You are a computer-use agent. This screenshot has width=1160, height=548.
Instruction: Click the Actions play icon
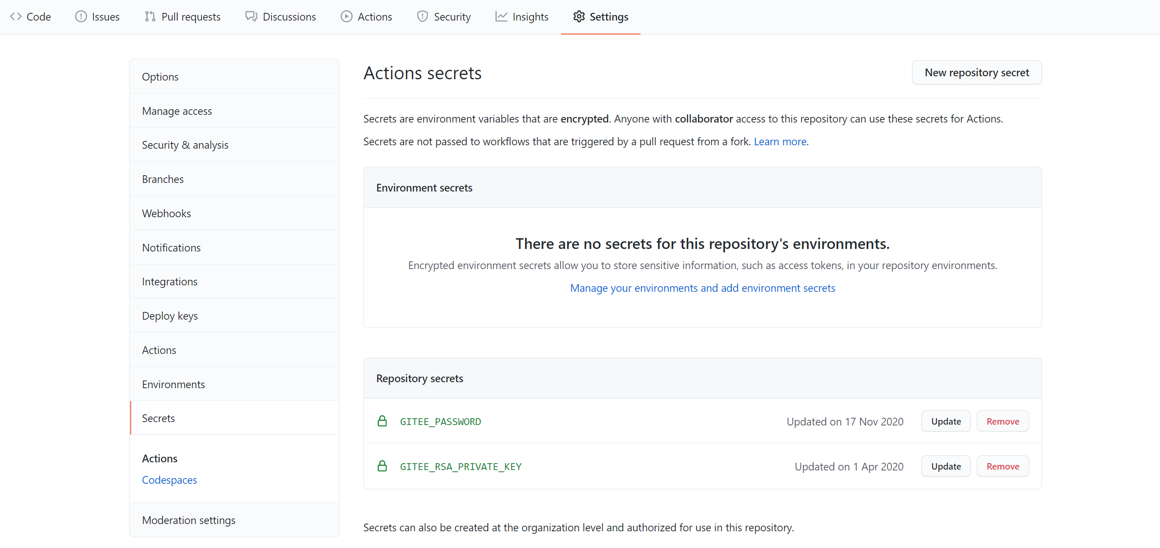coord(346,17)
